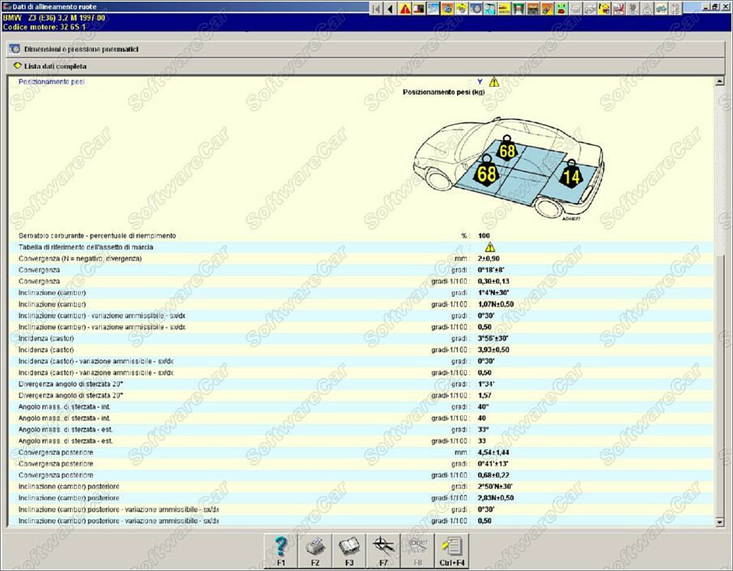Screen dimensions: 733x571
Task: Click the orange spark plug toolbar icon
Action: [547, 8]
